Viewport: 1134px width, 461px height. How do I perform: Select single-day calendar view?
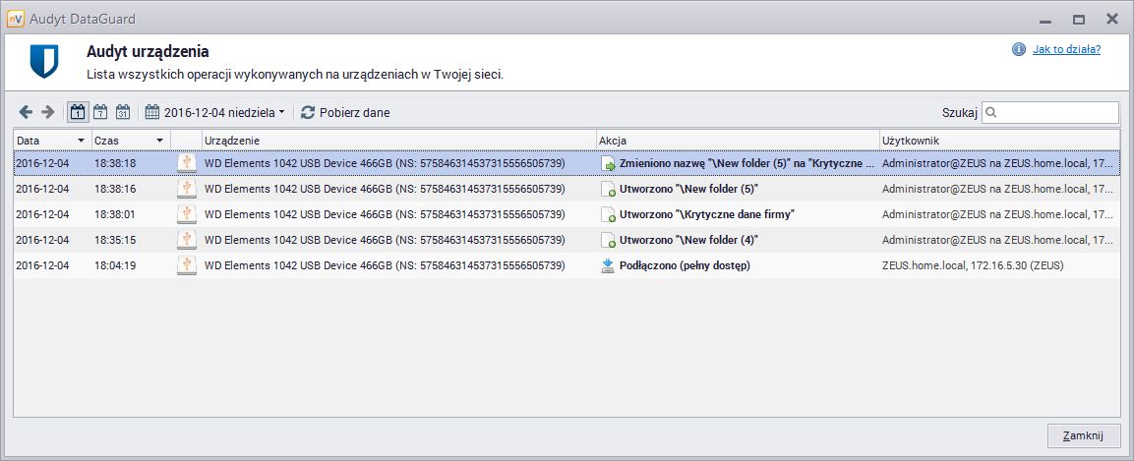[x=78, y=112]
